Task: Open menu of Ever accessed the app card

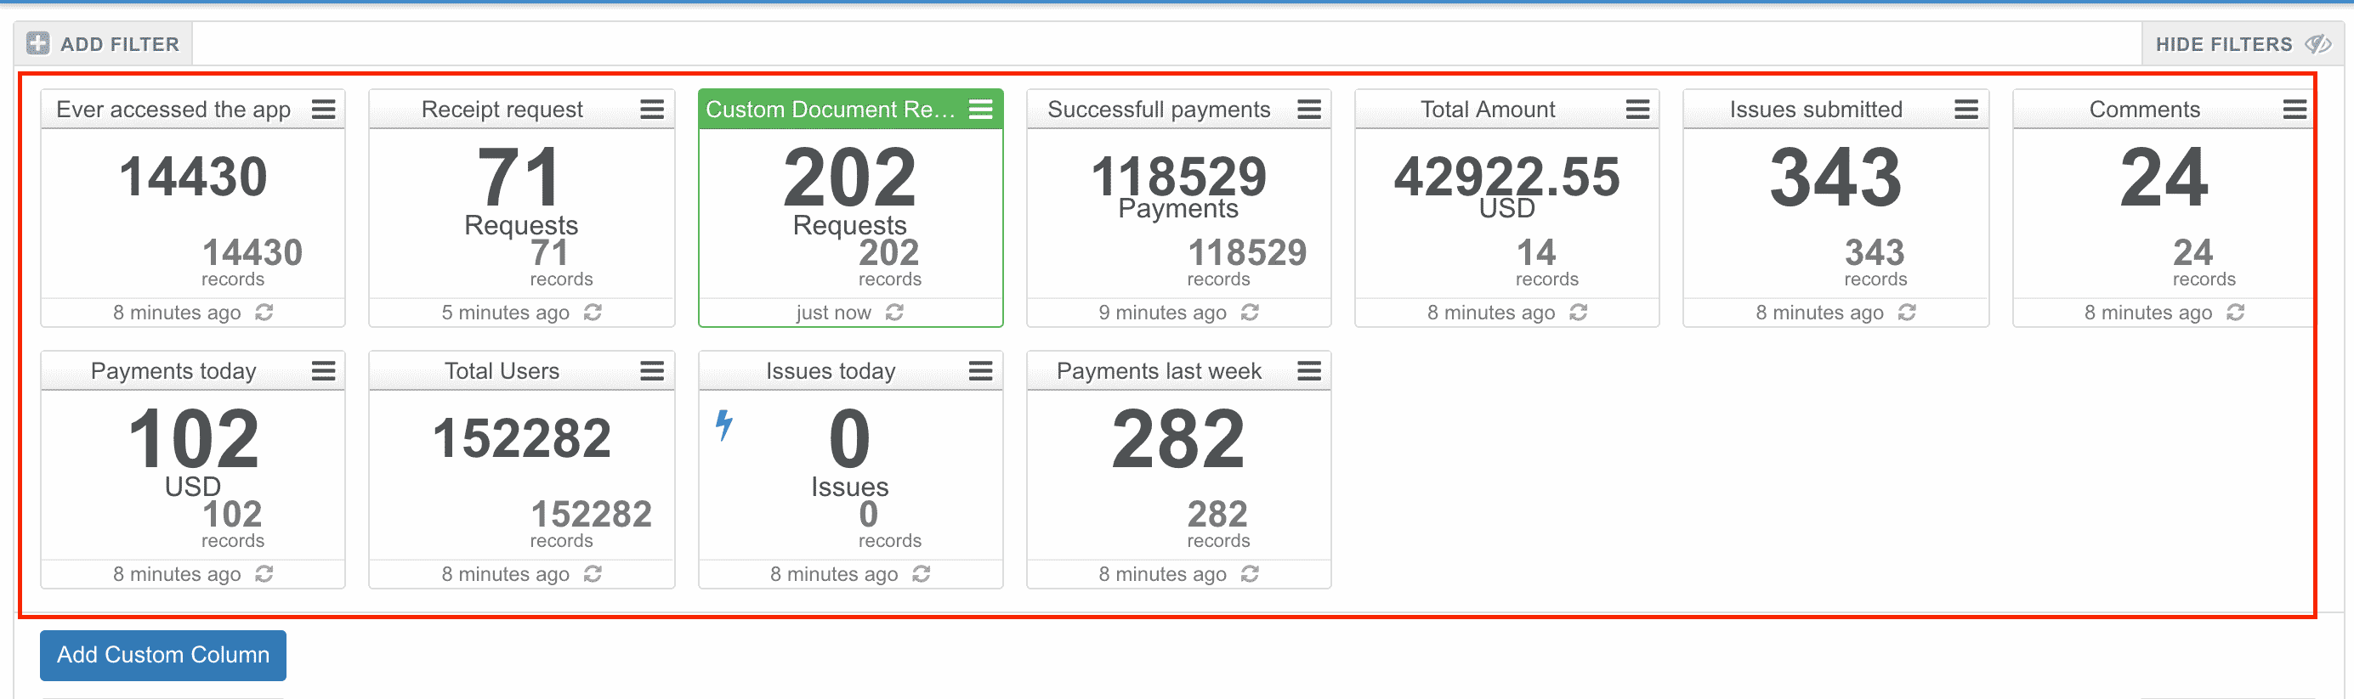Action: click(x=324, y=110)
